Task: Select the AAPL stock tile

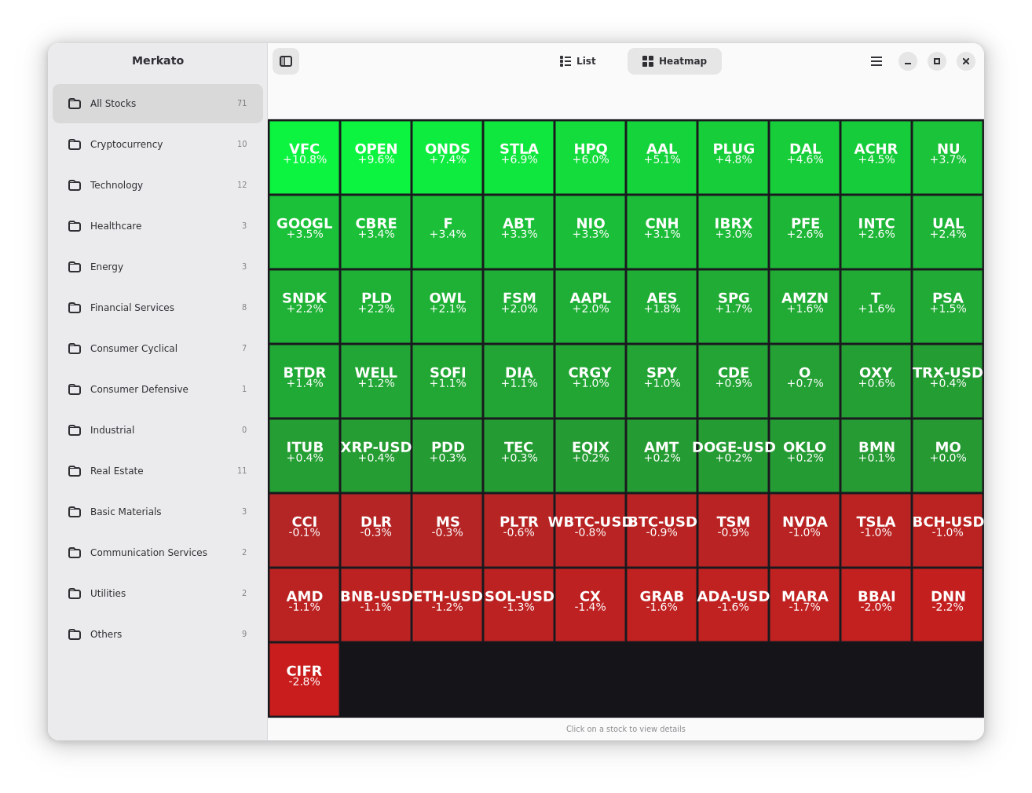Action: [x=590, y=306]
